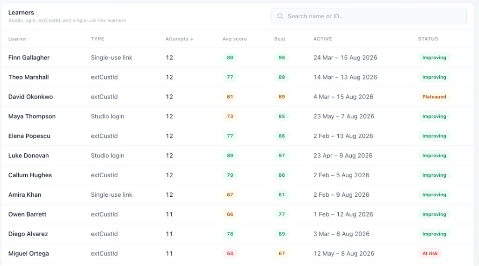Click Improving badge for Theo Marshall
Screen dimensions: 479x266
[434, 77]
